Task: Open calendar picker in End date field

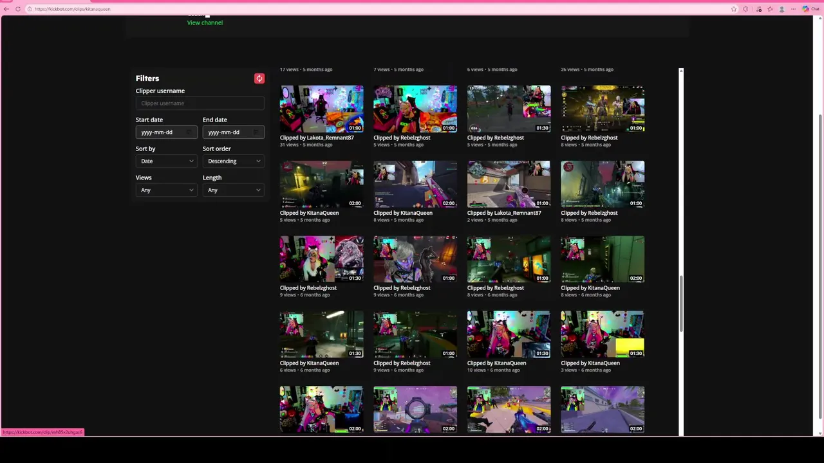Action: pos(256,132)
